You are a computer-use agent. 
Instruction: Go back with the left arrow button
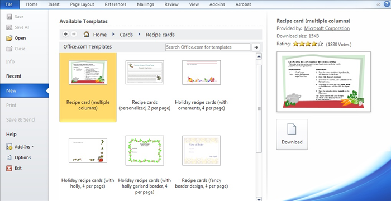click(65, 34)
